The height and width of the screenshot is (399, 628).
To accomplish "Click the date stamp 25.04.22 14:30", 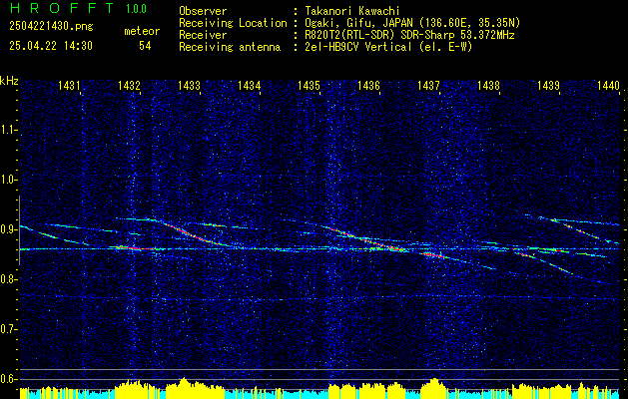I will (51, 46).
